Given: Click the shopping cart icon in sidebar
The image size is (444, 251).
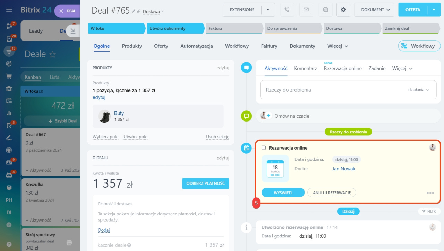Looking at the screenshot, I should [x=9, y=76].
